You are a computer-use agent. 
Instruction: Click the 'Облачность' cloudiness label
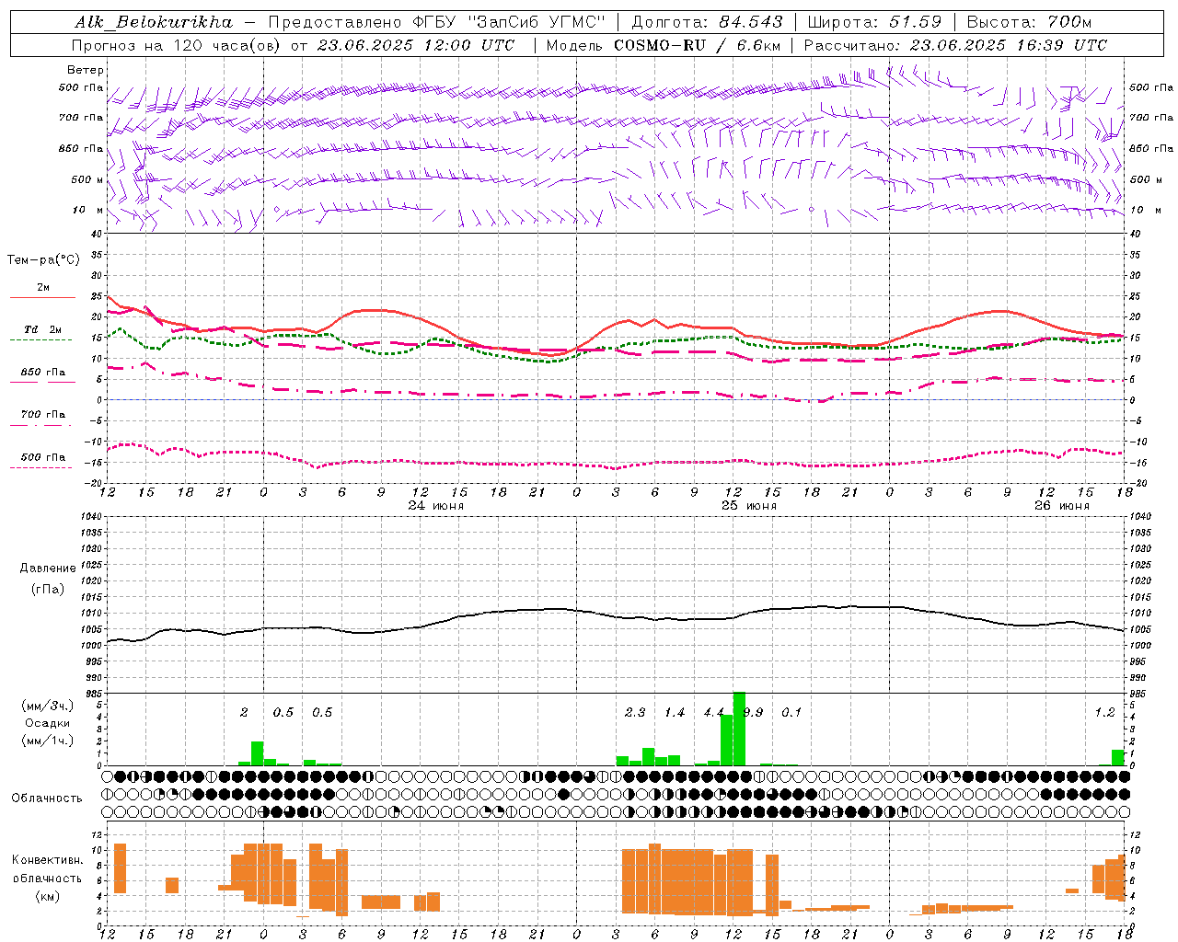pyautogui.click(x=47, y=798)
